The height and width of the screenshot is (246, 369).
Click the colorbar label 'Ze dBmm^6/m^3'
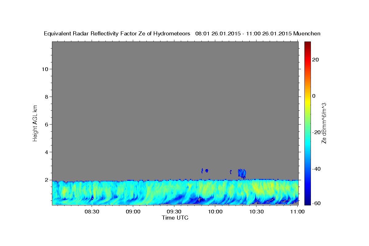[x=324, y=123]
